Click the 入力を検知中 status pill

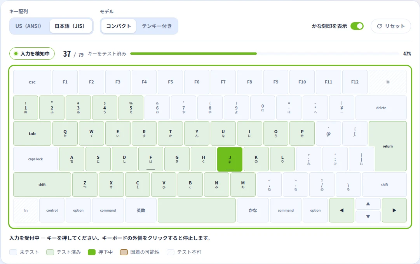point(32,54)
